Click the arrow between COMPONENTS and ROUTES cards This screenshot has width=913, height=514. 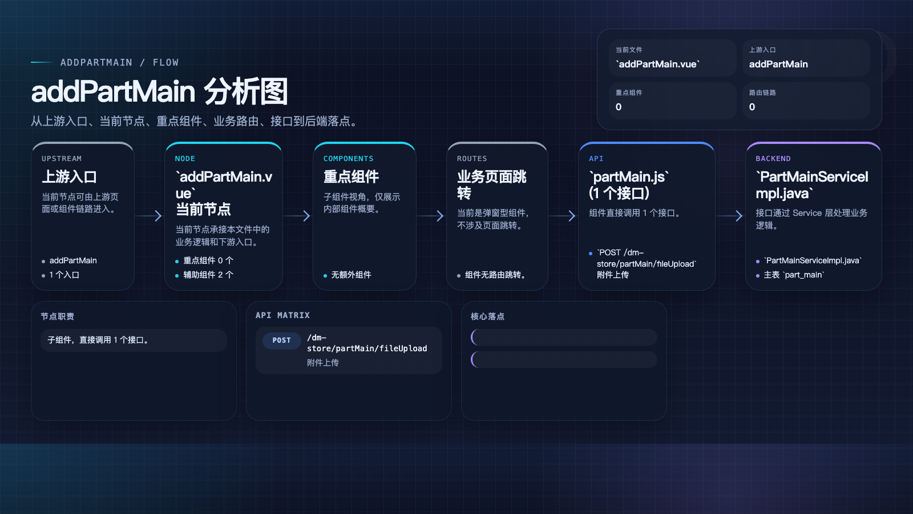[431, 216]
